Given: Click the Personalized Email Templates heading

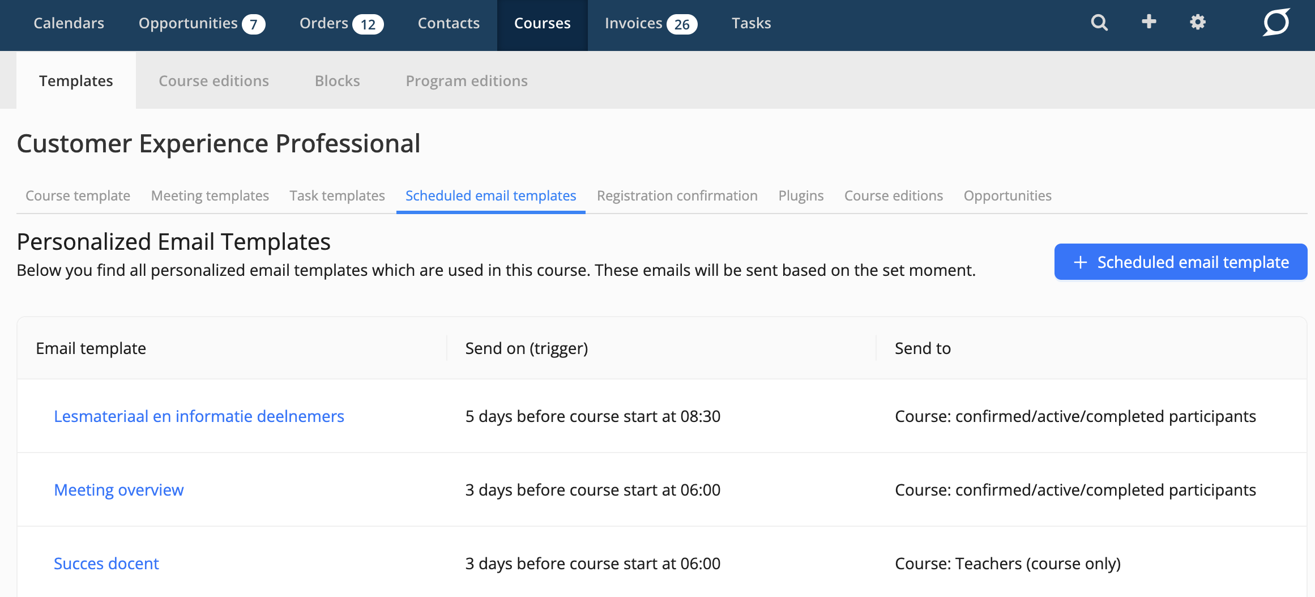Looking at the screenshot, I should tap(174, 242).
